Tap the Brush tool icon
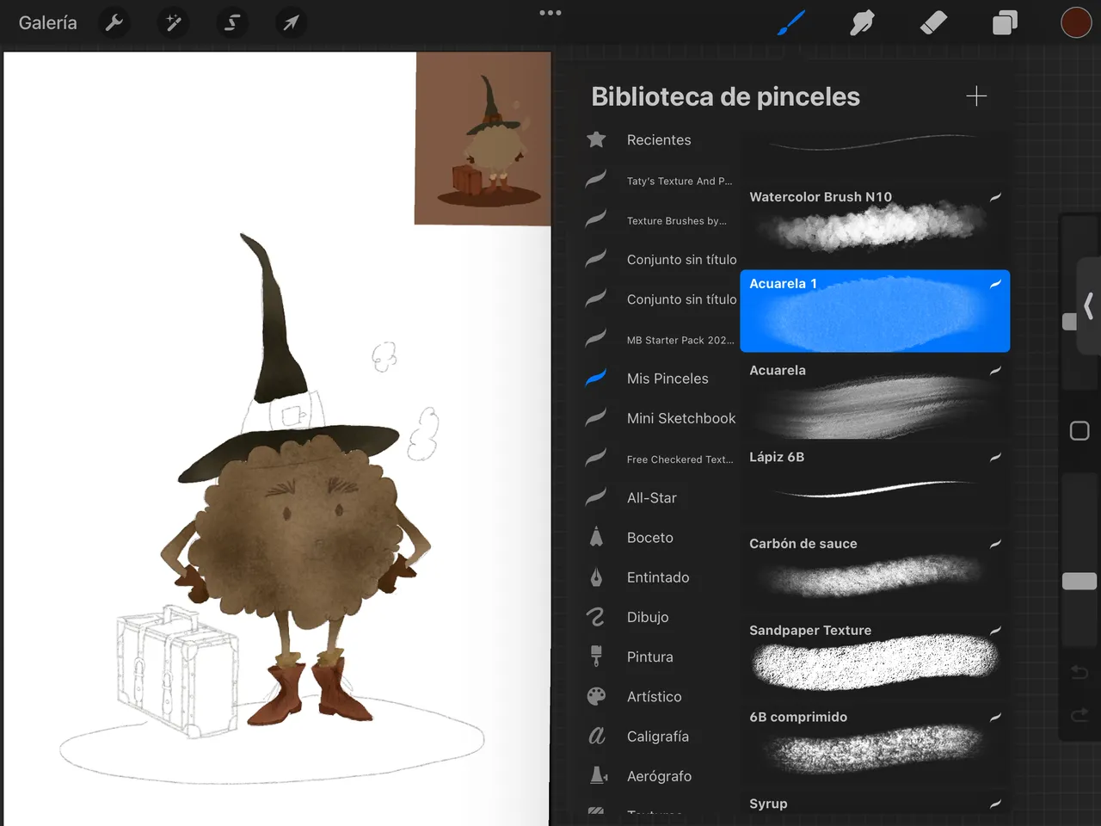 790,22
